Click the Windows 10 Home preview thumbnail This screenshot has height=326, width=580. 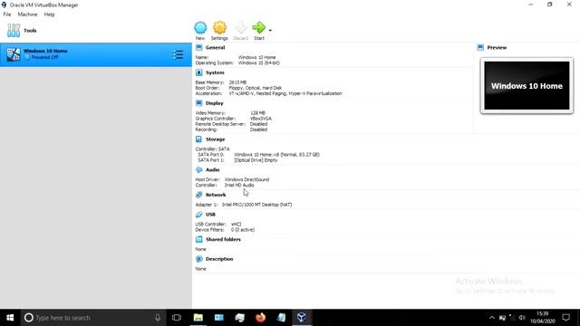527,86
